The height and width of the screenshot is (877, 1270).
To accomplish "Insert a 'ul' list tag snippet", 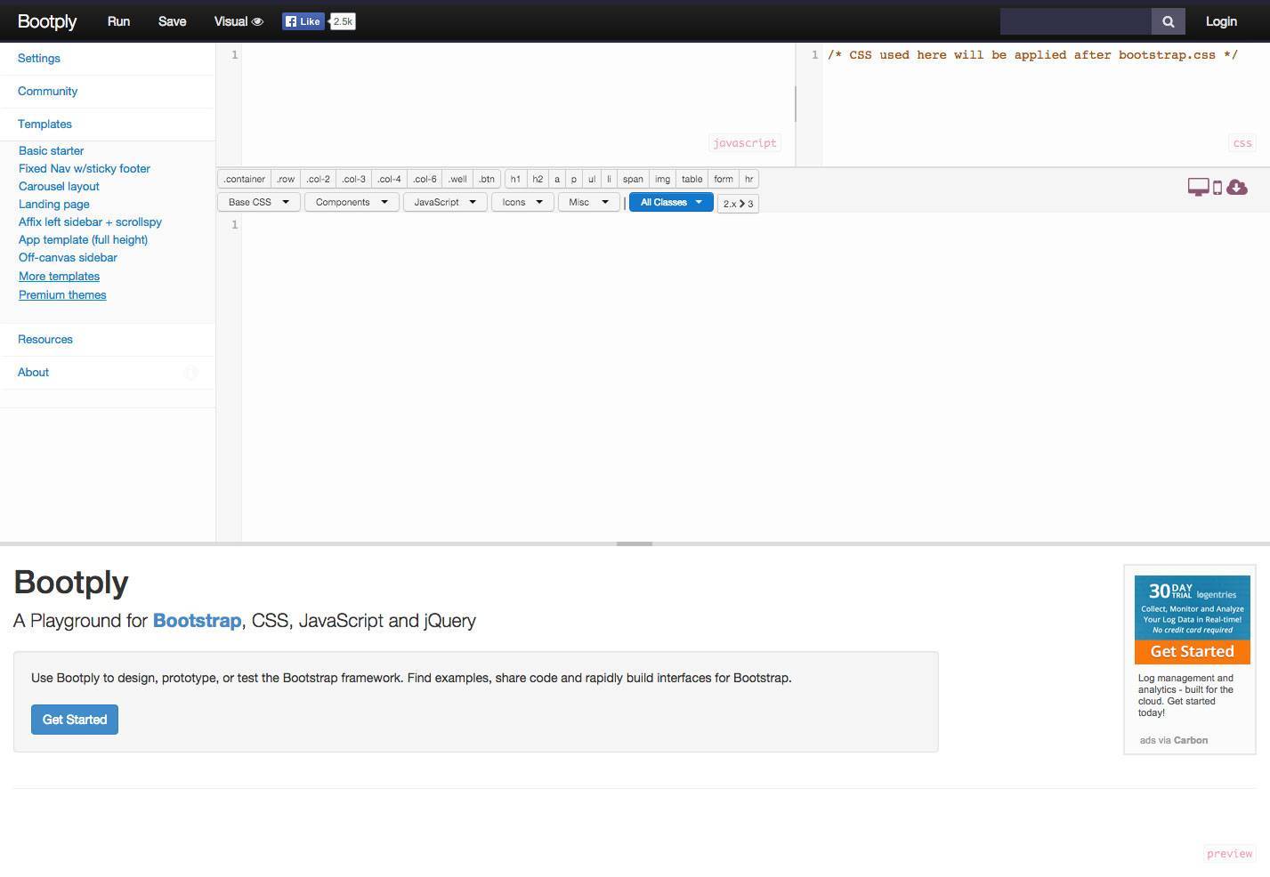I will [592, 180].
